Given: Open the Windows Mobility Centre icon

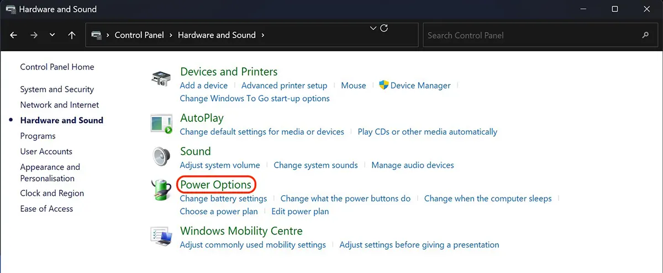Looking at the screenshot, I should [161, 236].
